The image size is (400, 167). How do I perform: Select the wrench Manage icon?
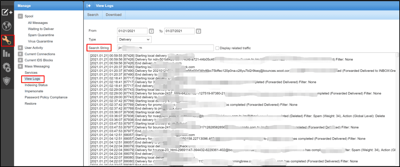[7, 40]
